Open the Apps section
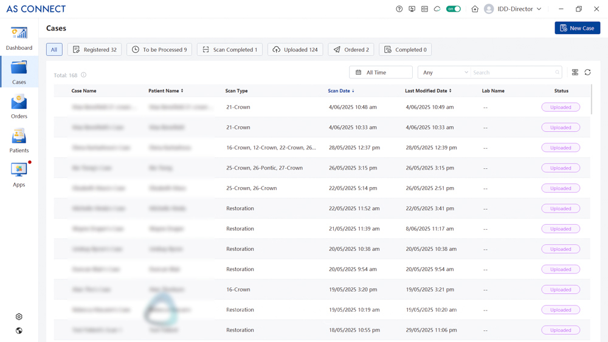 click(19, 175)
